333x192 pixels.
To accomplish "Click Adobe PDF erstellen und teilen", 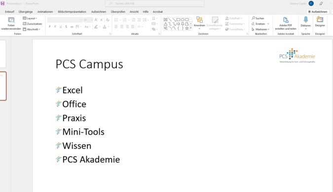I will click(286, 23).
